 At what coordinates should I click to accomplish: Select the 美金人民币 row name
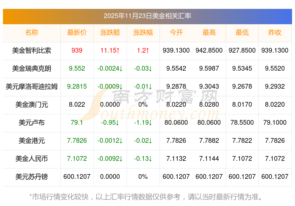32,159
